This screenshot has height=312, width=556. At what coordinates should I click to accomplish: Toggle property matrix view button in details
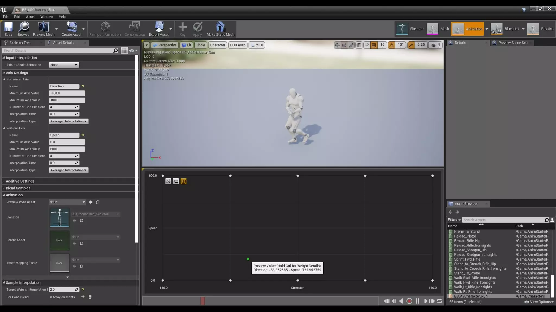click(124, 50)
